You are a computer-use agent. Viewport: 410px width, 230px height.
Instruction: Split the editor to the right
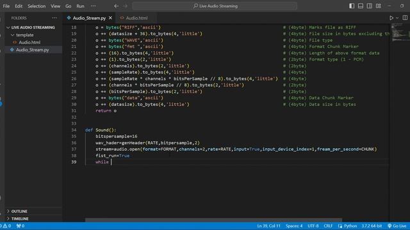(x=405, y=18)
